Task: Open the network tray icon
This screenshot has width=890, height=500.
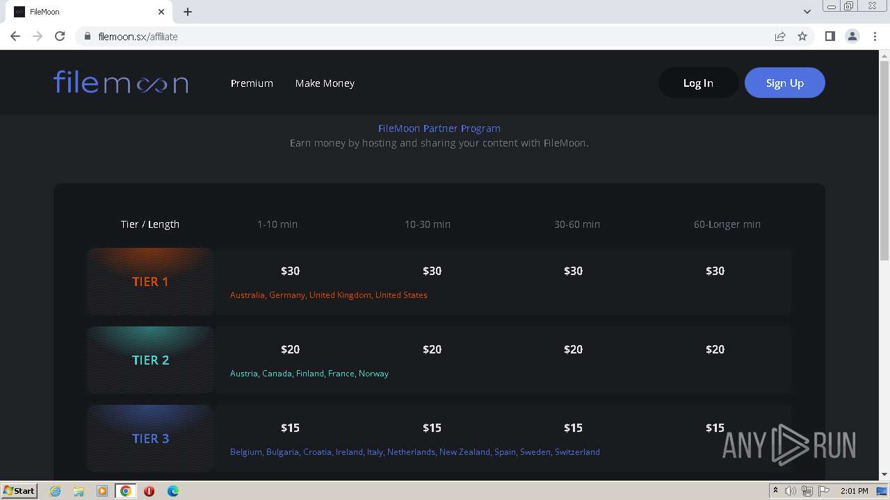Action: [x=807, y=491]
